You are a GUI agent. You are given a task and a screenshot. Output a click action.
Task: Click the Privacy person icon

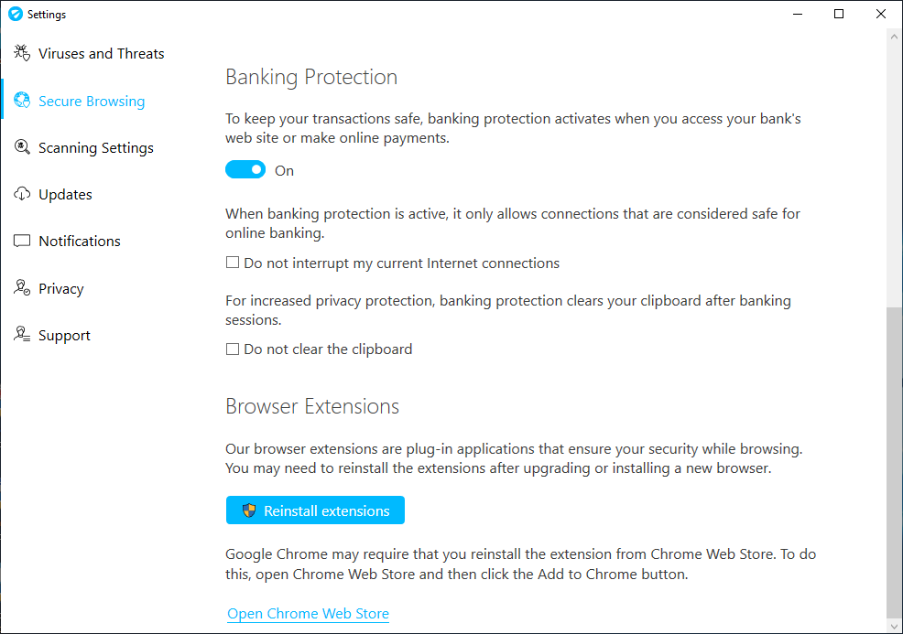tap(22, 288)
